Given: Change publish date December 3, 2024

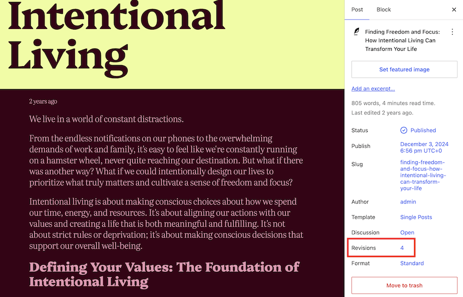Looking at the screenshot, I should [x=424, y=147].
